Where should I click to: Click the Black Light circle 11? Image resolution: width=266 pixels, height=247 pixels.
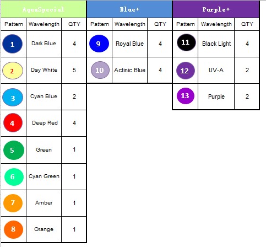(x=186, y=42)
